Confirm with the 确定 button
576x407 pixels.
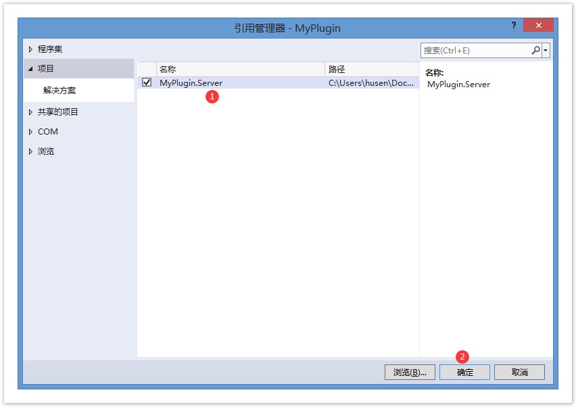coord(464,372)
